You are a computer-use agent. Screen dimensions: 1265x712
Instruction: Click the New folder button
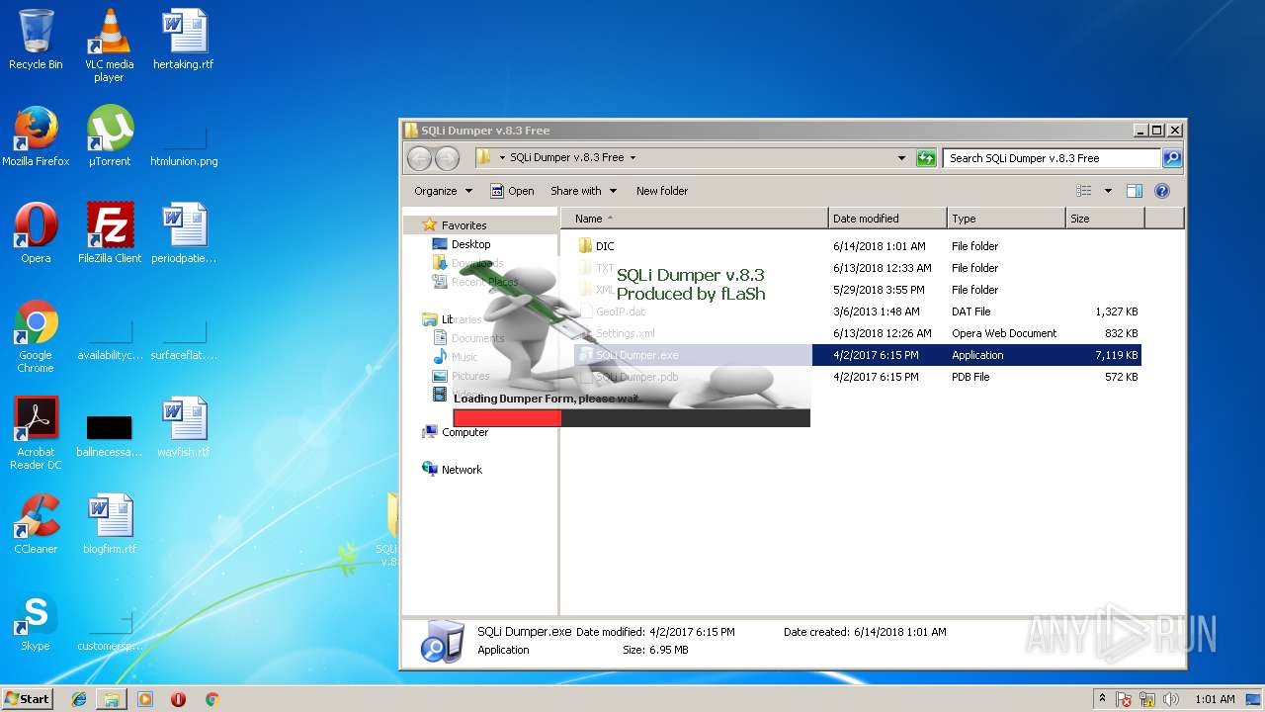pyautogui.click(x=662, y=191)
